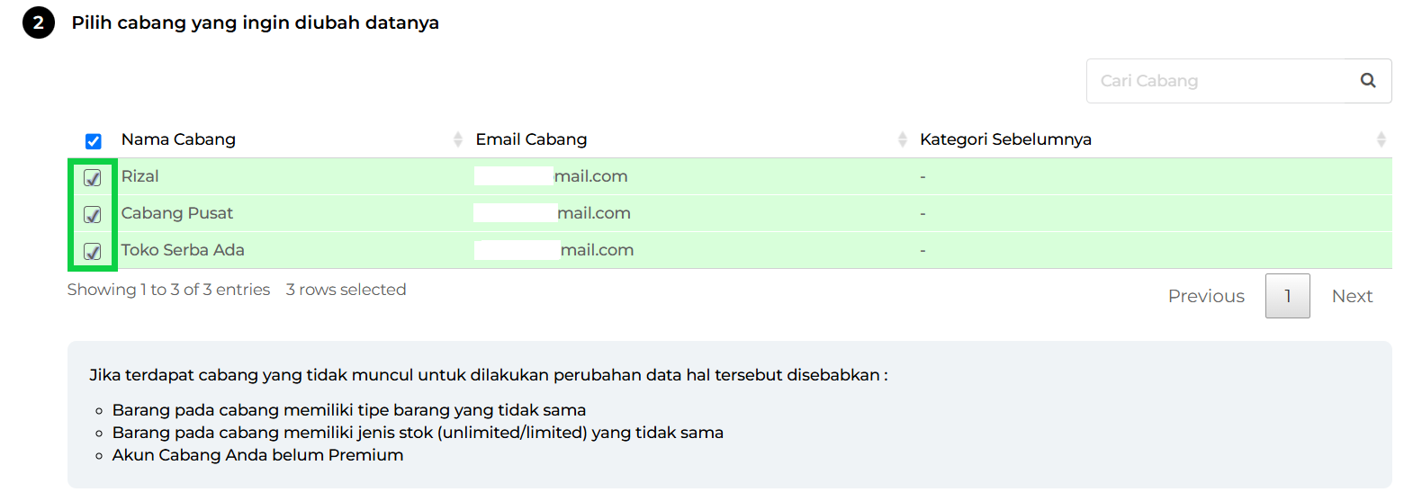This screenshot has width=1413, height=501.
Task: Select page 1 in pagination
Action: (x=1287, y=296)
